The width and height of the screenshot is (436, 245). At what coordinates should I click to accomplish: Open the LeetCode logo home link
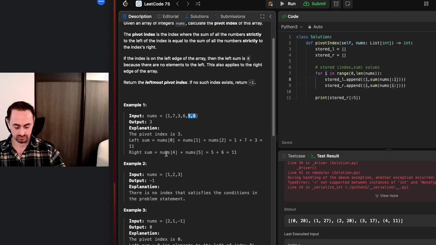coord(125,4)
